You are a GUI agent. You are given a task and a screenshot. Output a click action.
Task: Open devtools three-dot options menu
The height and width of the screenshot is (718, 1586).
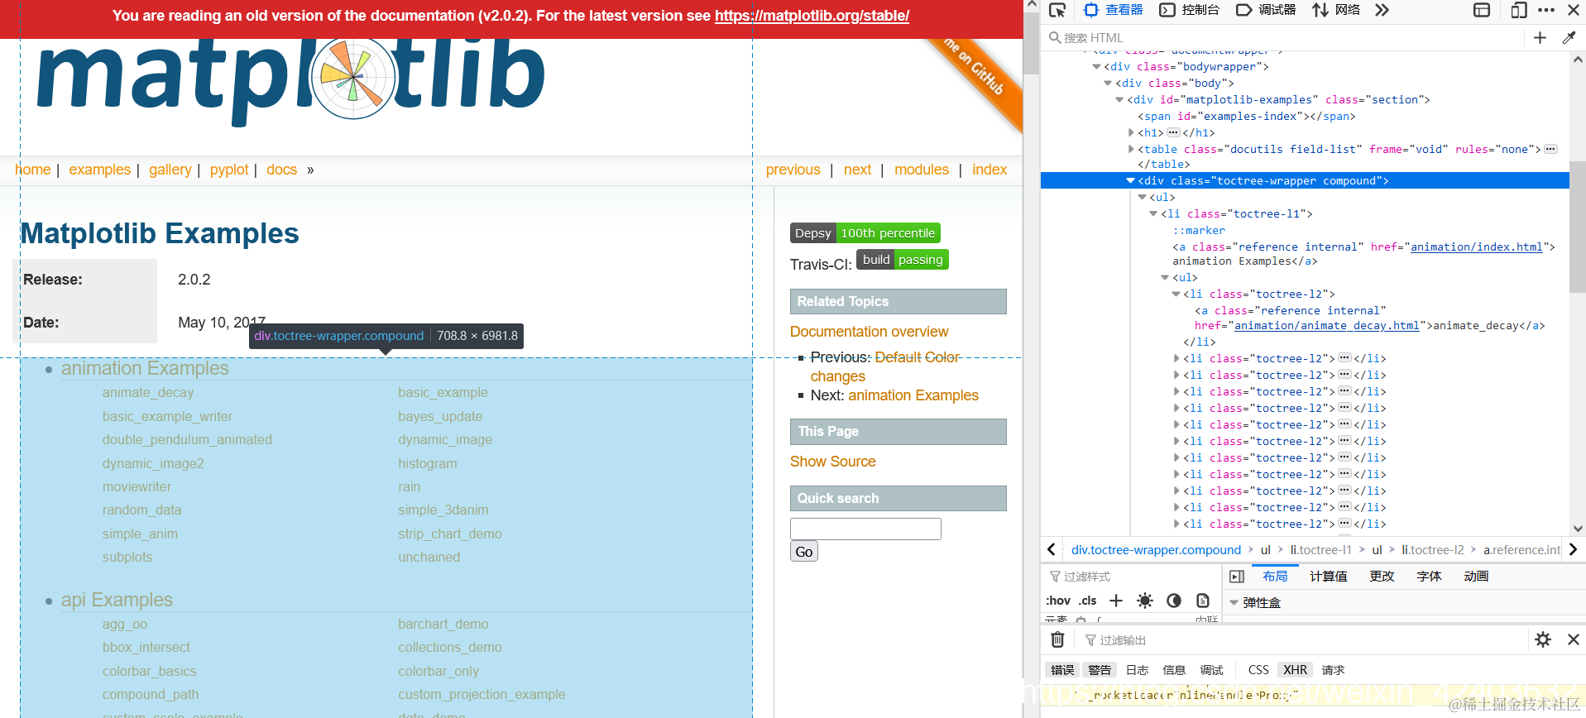click(x=1546, y=10)
